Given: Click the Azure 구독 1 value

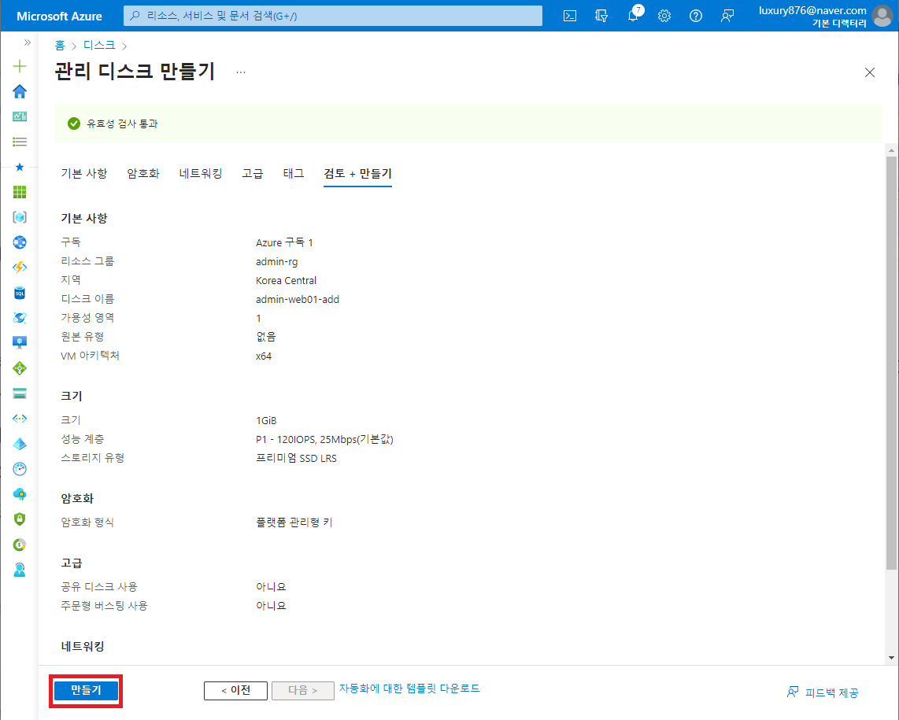Looking at the screenshot, I should click(284, 242).
